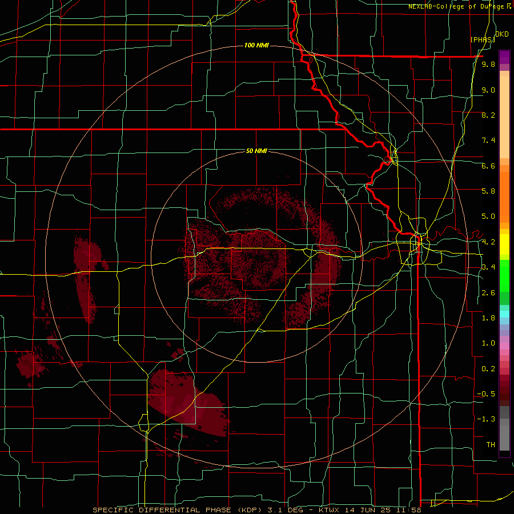Pick the orange segment of the color bar

(x=504, y=196)
